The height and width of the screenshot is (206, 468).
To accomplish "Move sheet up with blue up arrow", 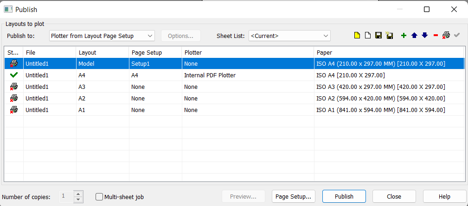I will pos(414,36).
